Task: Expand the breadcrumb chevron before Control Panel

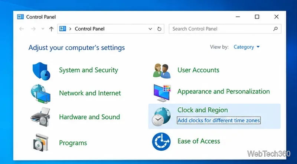Action: click(x=71, y=29)
